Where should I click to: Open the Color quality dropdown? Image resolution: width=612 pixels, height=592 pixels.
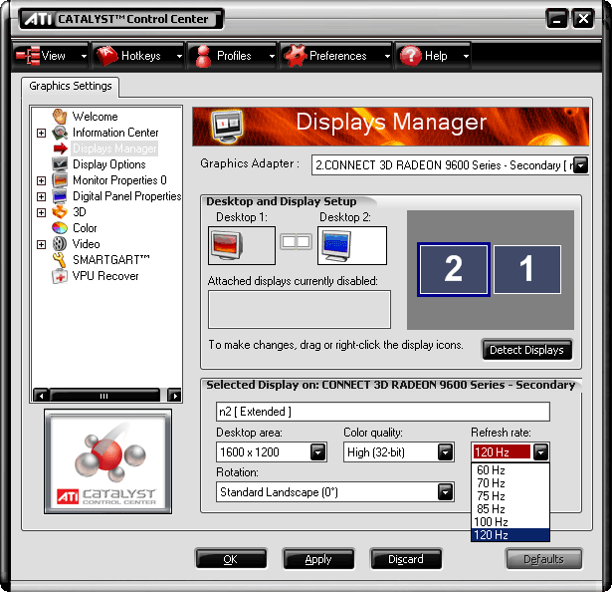tap(446, 452)
